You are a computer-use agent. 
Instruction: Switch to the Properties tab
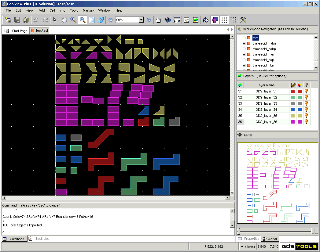[248, 239]
